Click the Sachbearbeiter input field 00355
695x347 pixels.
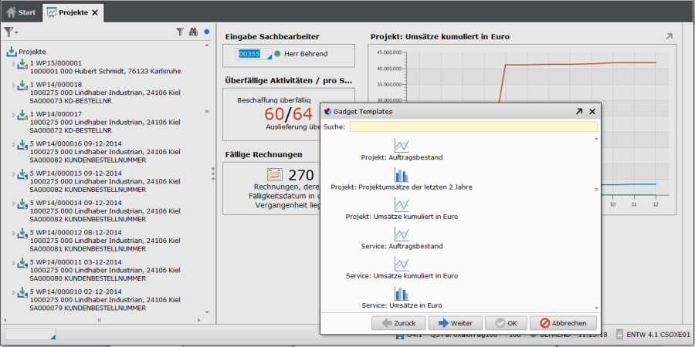pos(254,54)
